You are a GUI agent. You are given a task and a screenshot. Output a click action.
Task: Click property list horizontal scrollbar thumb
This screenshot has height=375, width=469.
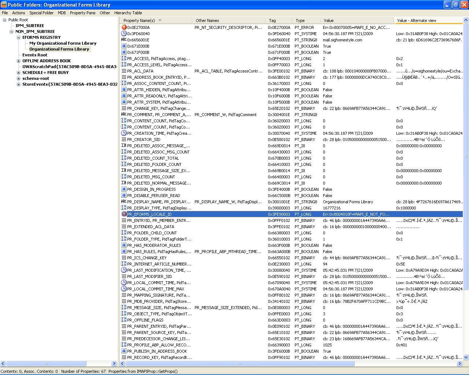pos(240,364)
